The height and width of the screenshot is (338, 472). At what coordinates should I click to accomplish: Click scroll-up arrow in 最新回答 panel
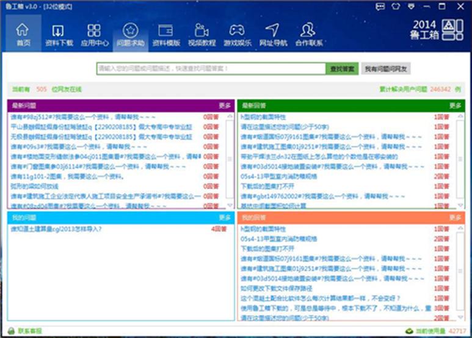[460, 116]
